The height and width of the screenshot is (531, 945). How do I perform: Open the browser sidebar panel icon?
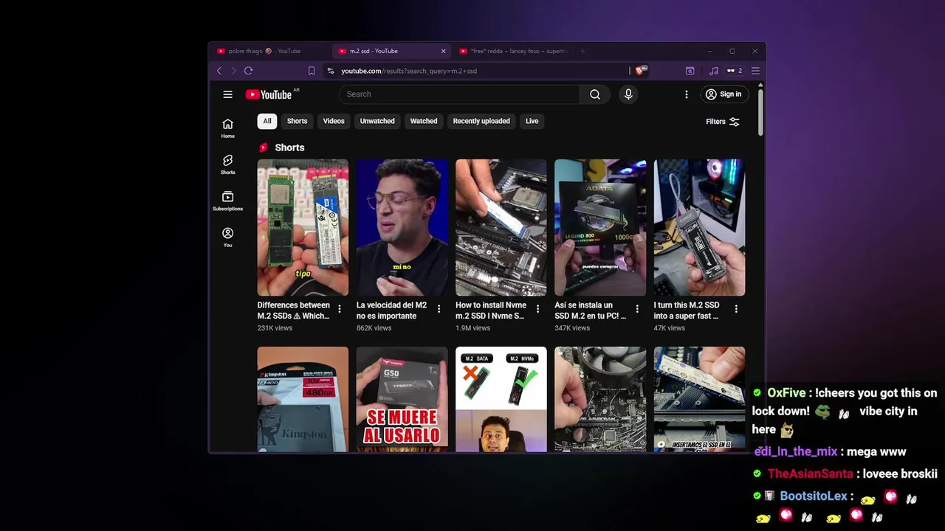click(690, 71)
